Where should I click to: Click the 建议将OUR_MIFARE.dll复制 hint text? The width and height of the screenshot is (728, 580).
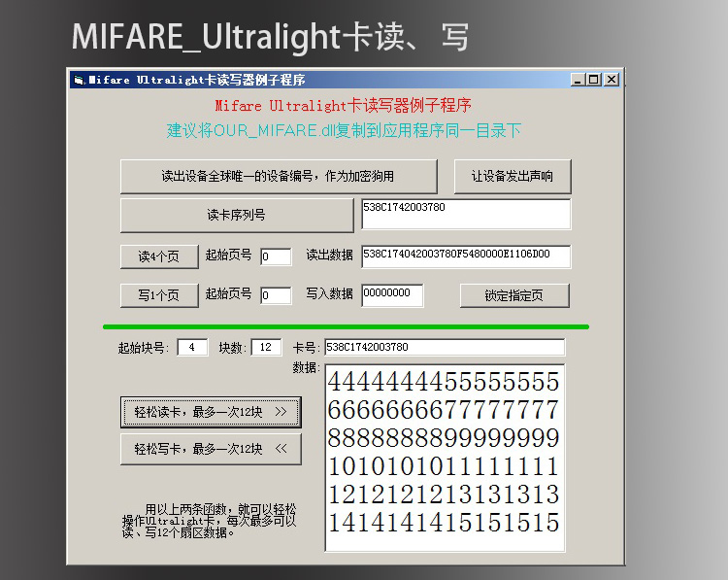click(344, 130)
